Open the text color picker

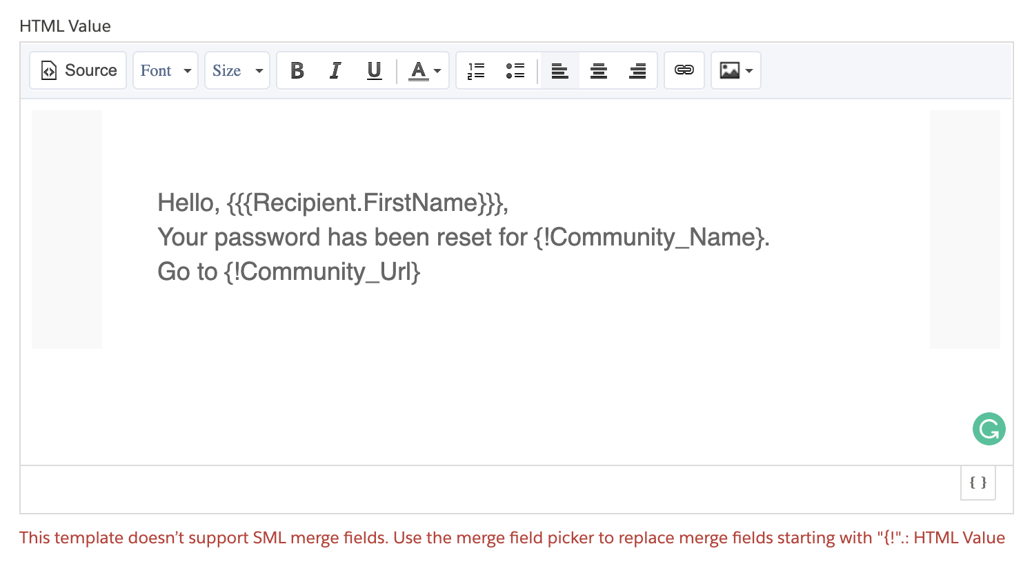pyautogui.click(x=424, y=70)
